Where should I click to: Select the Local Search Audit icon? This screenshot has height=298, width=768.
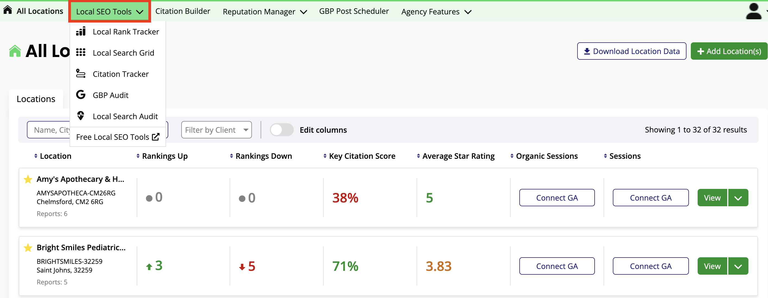point(80,116)
